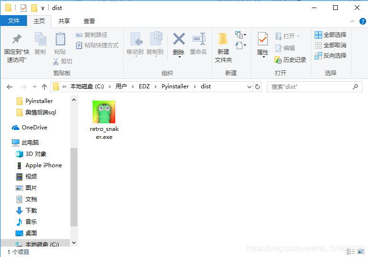The image size is (368, 257).
Task: Click the search magnifier icon
Action: (x=355, y=87)
